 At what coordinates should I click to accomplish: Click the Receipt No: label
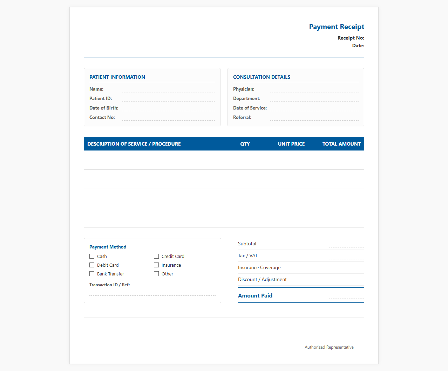[x=351, y=38]
